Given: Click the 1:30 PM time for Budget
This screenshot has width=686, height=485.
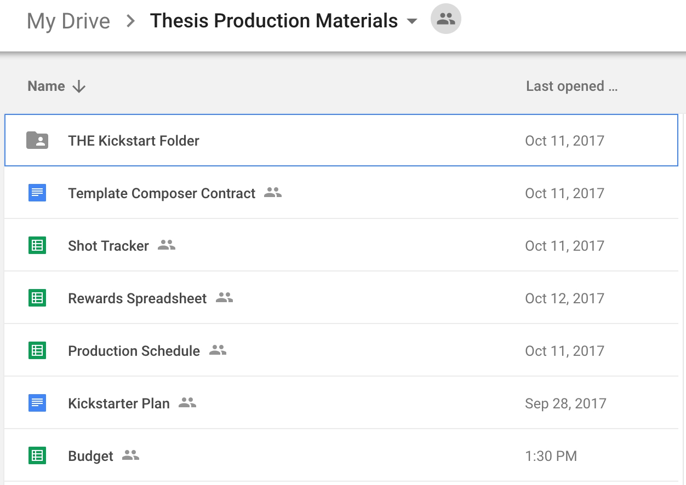Looking at the screenshot, I should (x=551, y=456).
